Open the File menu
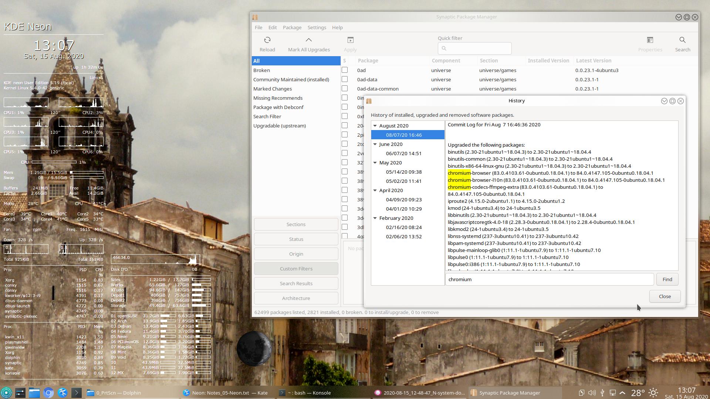The height and width of the screenshot is (399, 710). [x=258, y=27]
